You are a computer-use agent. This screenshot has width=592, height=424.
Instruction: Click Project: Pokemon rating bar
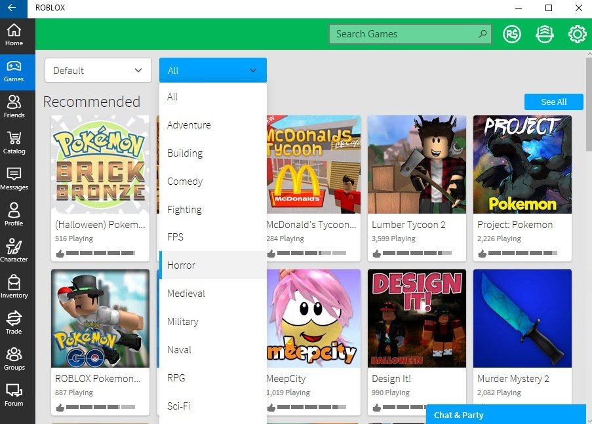point(523,253)
